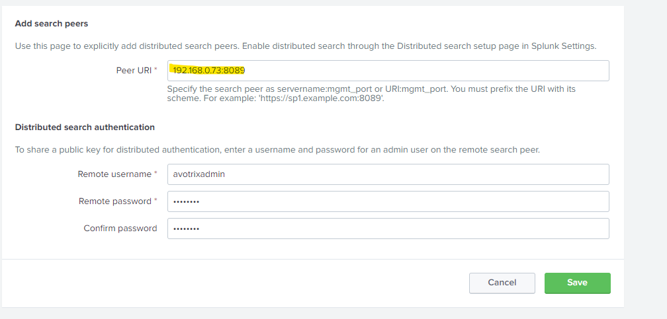Click the required asterisk beside Remote username
This screenshot has height=319, width=667.
coord(156,173)
